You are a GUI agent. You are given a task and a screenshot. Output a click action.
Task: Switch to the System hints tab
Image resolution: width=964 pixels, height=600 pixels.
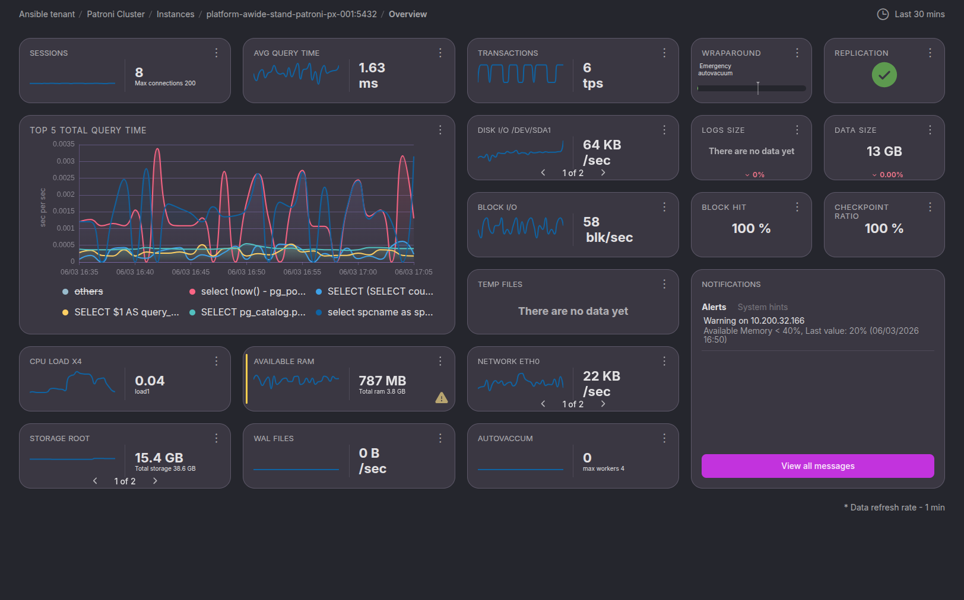[763, 307]
